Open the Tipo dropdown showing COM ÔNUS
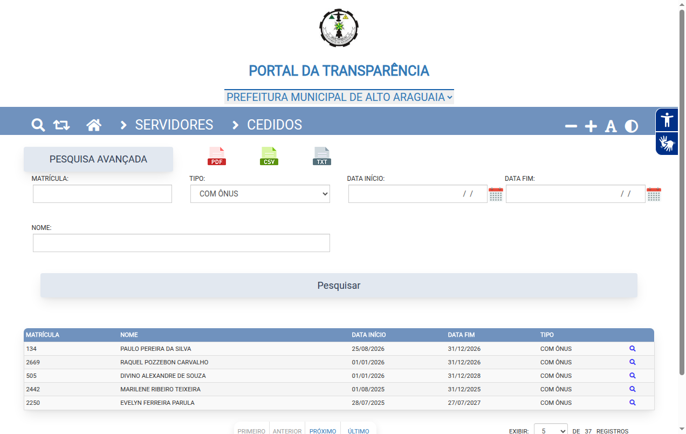The height and width of the screenshot is (434, 686). (260, 194)
